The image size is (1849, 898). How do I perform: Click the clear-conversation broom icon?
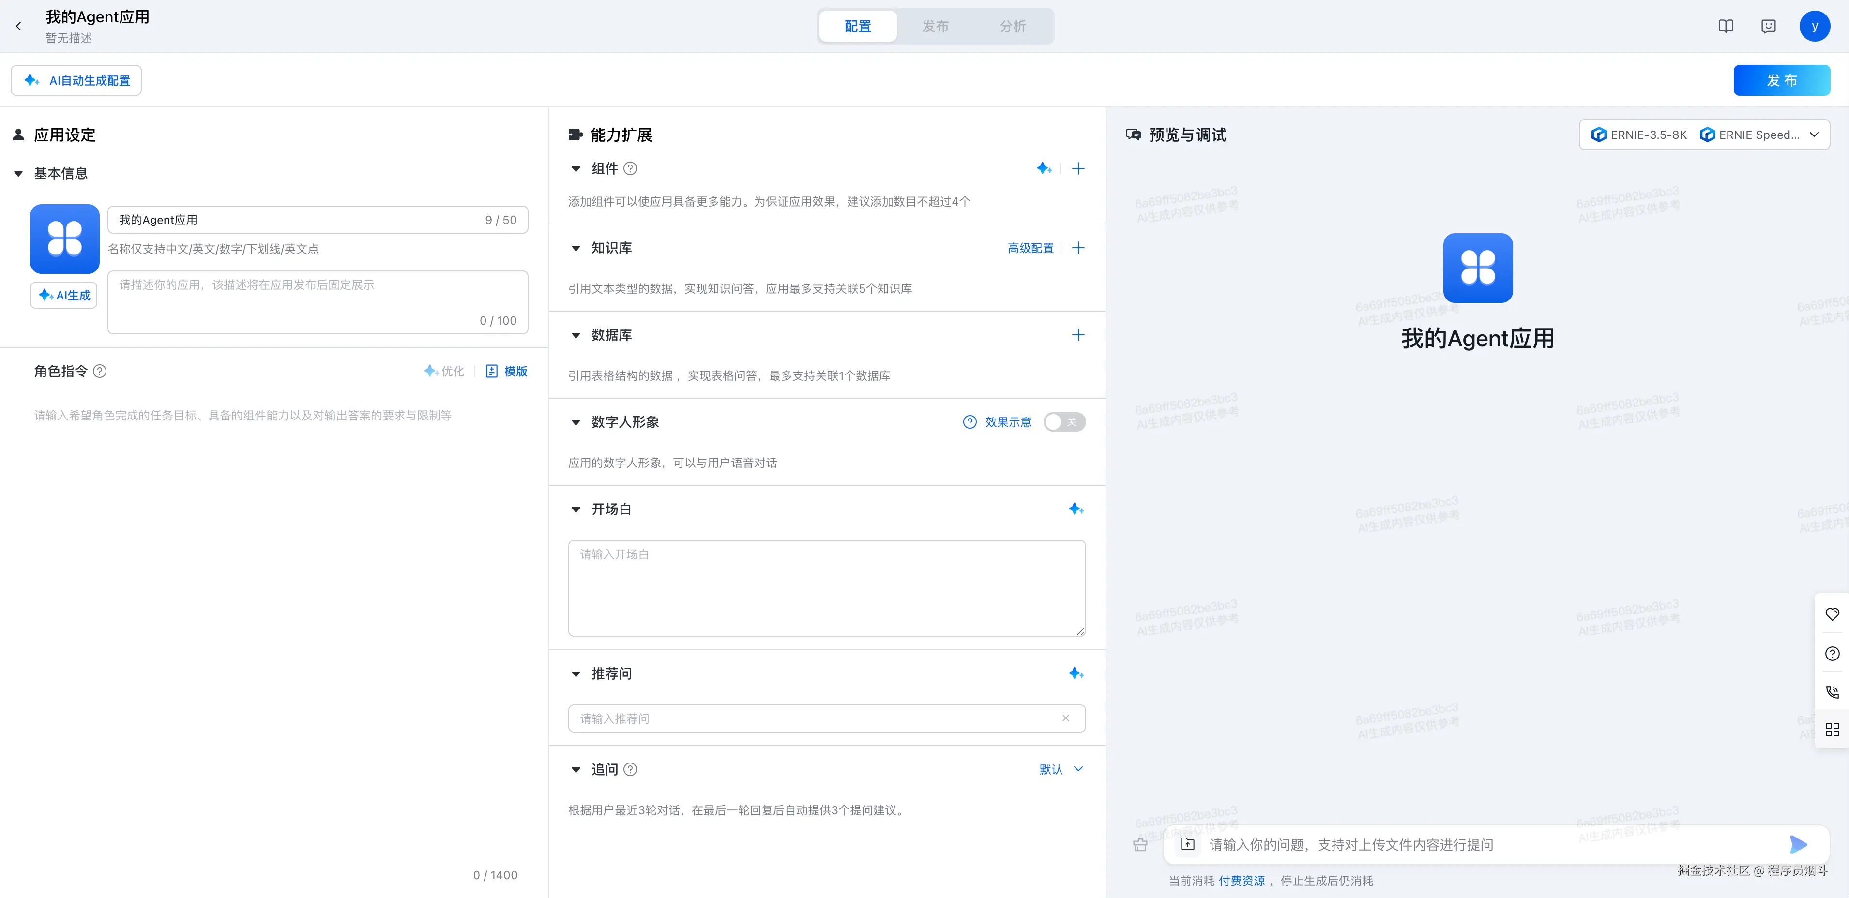[x=1140, y=845]
